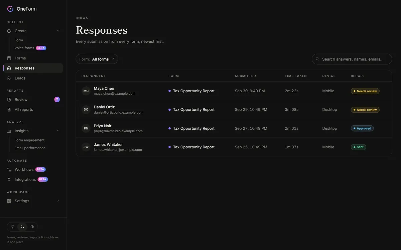Click the DO avatar for Daniel Ortiz
The height and width of the screenshot is (250, 401).
click(86, 110)
